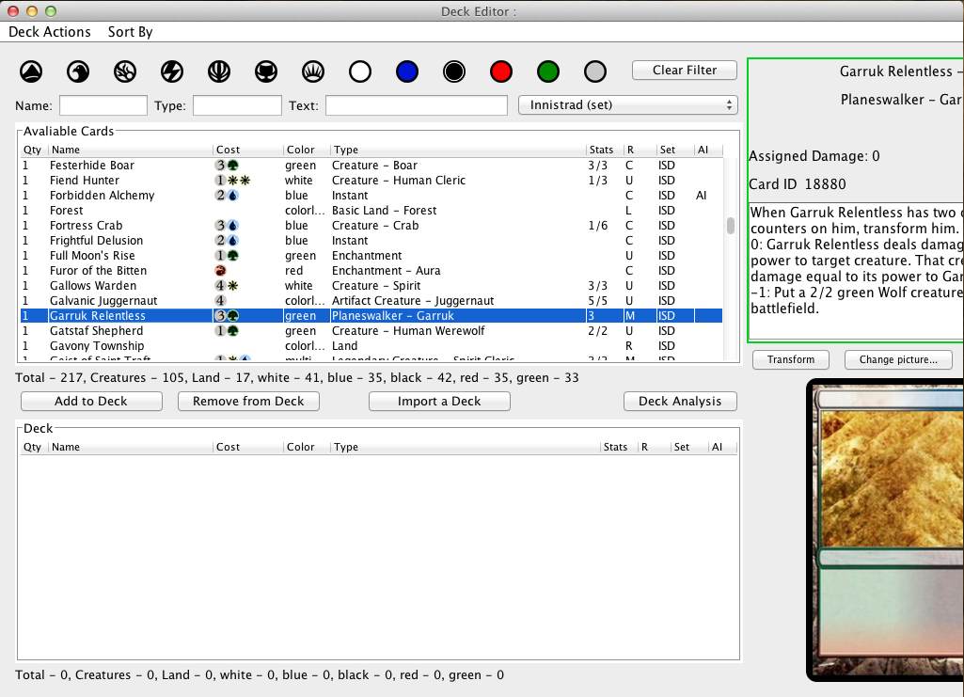
Task: Toggle the Creature filter (bird head icon)
Action: (x=78, y=71)
